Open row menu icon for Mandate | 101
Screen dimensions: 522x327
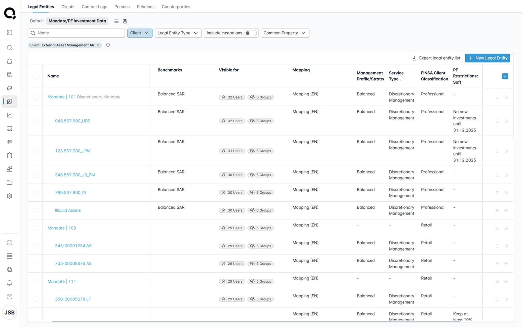tap(497, 97)
